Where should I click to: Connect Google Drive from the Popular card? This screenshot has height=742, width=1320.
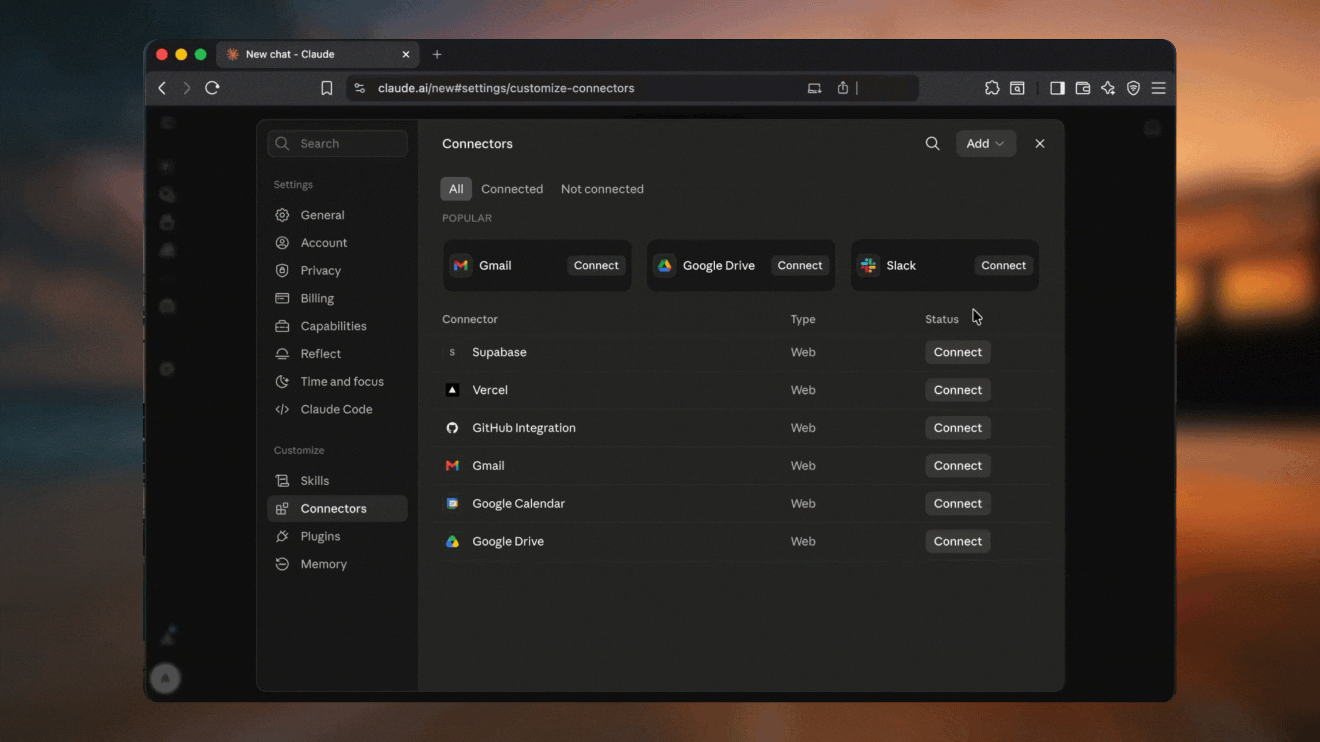[800, 265]
